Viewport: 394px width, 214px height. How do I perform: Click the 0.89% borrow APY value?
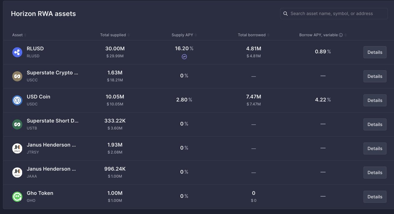point(323,52)
